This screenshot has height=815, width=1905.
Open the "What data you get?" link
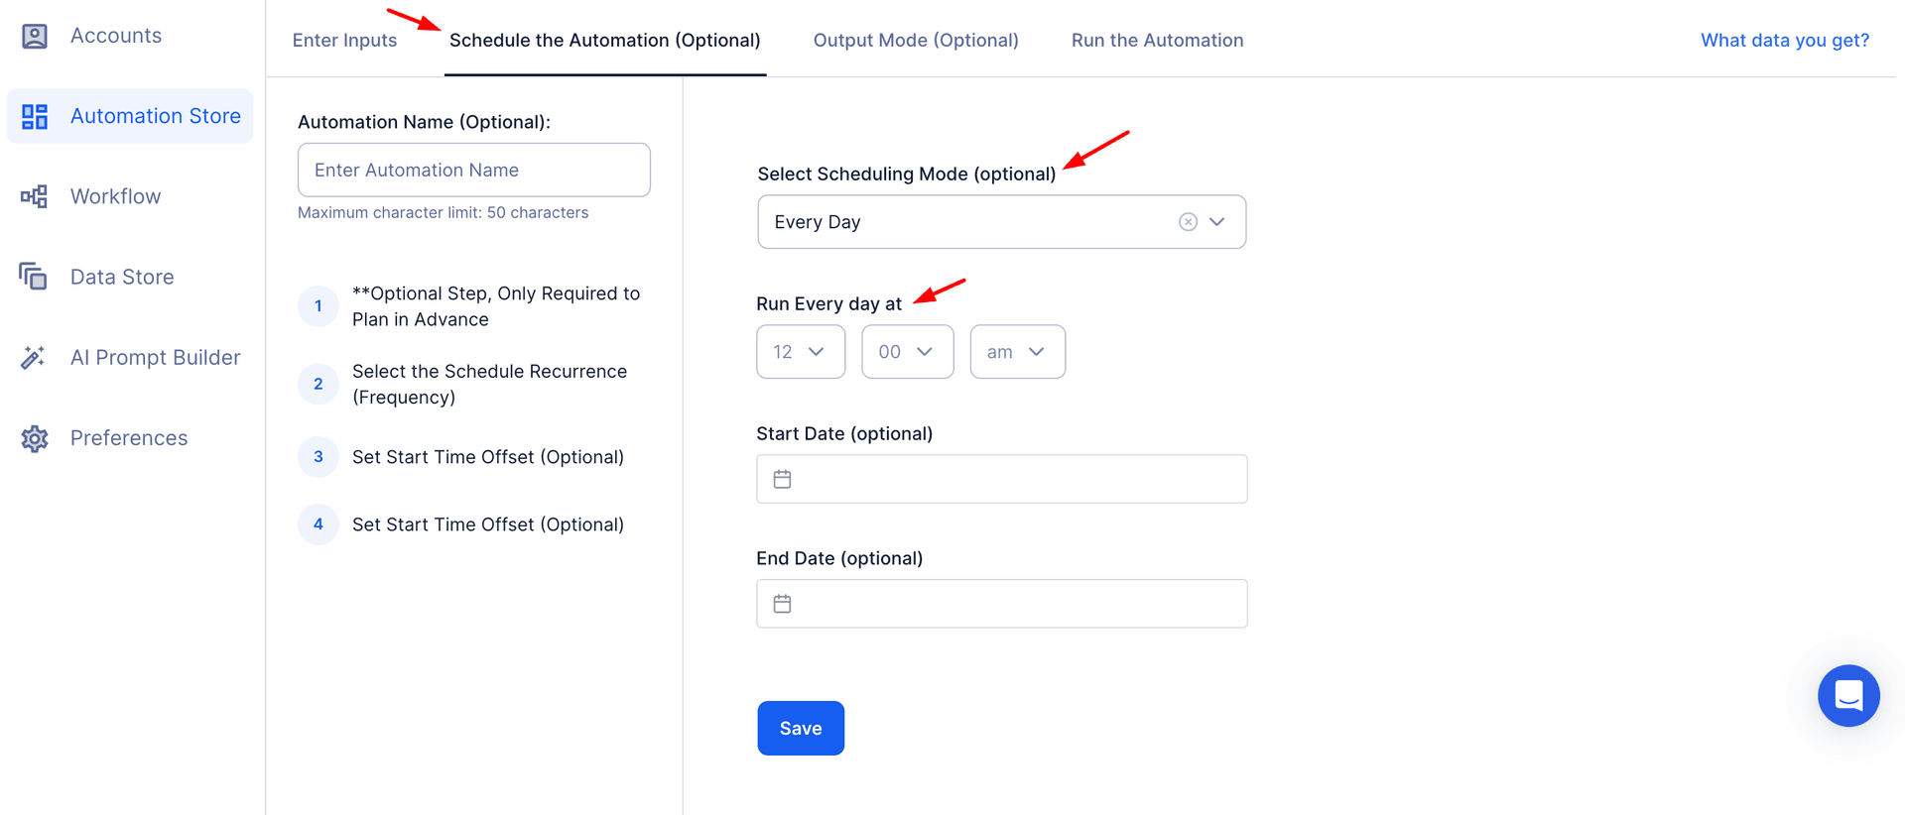pyautogui.click(x=1784, y=41)
